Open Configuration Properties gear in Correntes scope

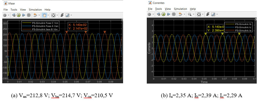coord(149,14)
